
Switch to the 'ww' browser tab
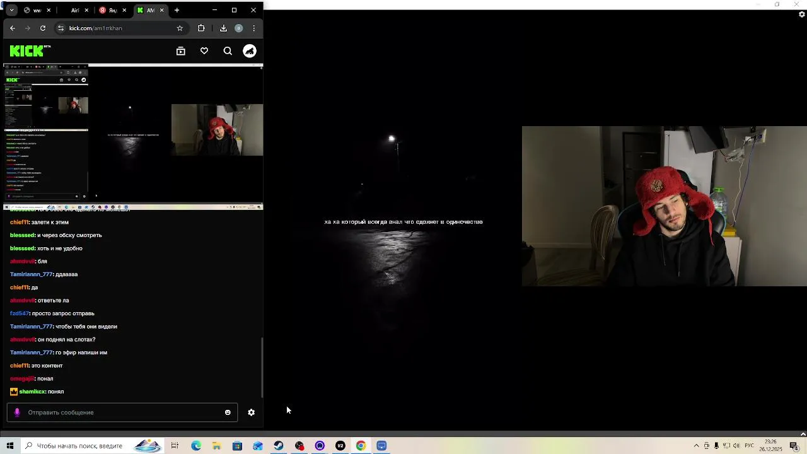tap(37, 10)
